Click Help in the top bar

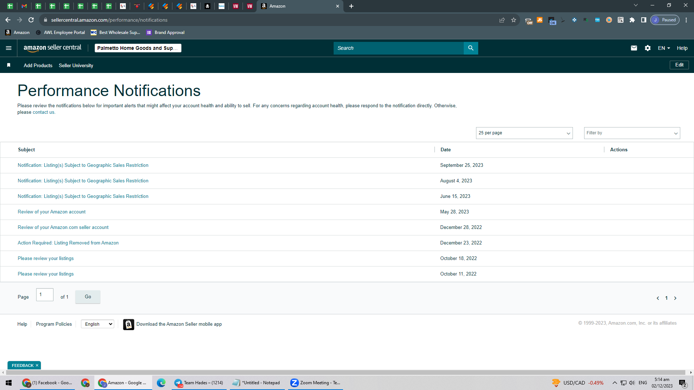coord(682,48)
